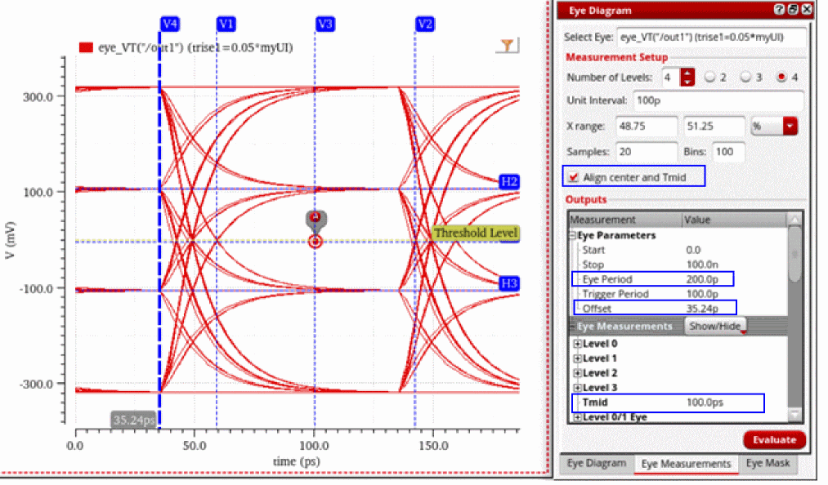Viewport: 828px width, 485px height.
Task: Click the Number of Levels stepper arrows
Action: 687,77
